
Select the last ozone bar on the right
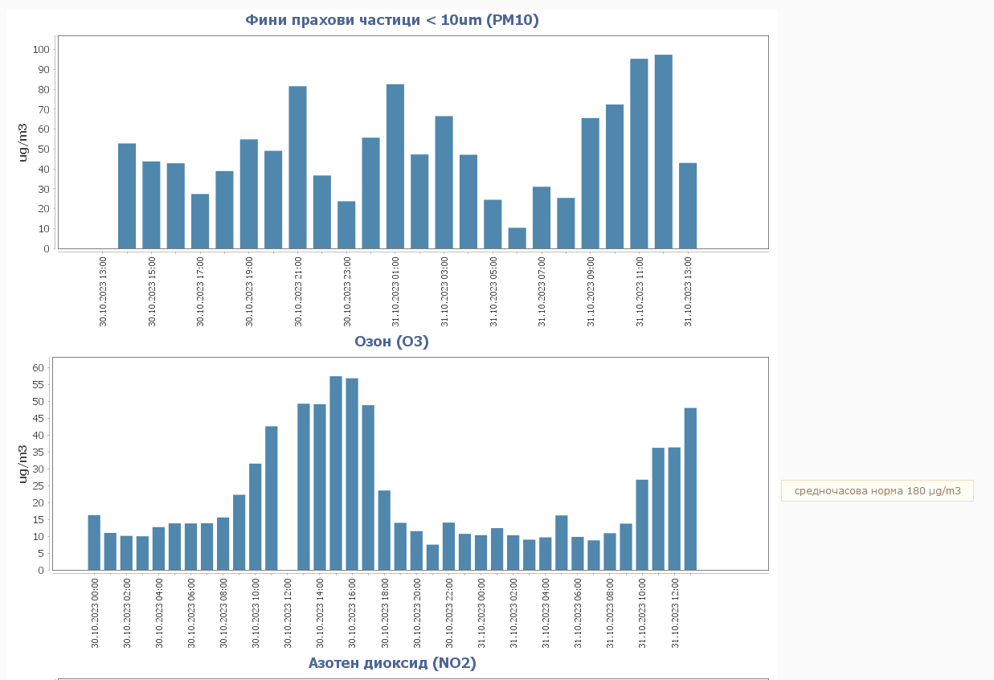690,489
